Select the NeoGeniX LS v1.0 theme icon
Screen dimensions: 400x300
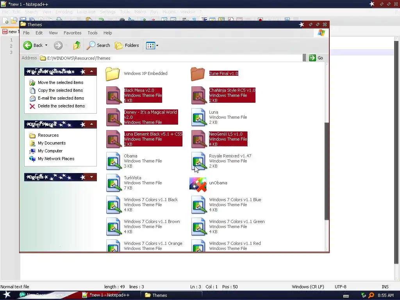pyautogui.click(x=199, y=139)
